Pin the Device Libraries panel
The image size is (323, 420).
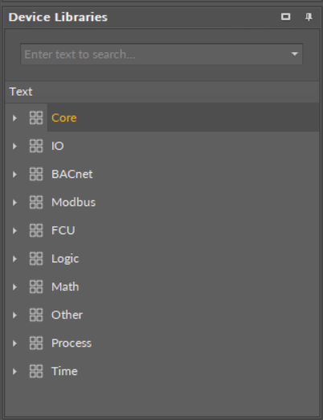[x=309, y=17]
